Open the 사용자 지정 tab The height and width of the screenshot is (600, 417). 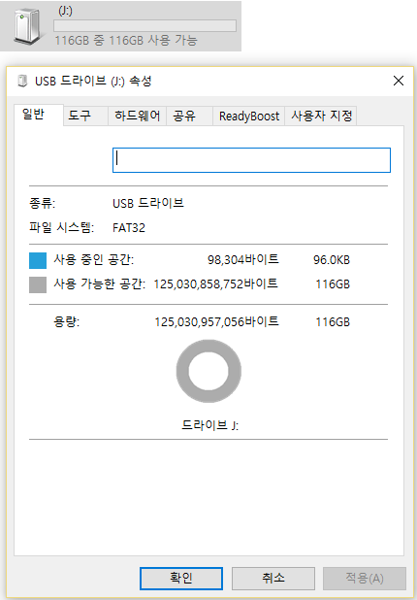(x=321, y=116)
